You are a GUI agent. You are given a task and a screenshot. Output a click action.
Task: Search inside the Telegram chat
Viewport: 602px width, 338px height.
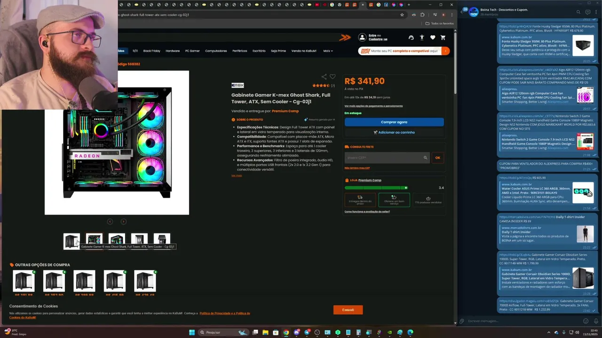[x=578, y=12]
